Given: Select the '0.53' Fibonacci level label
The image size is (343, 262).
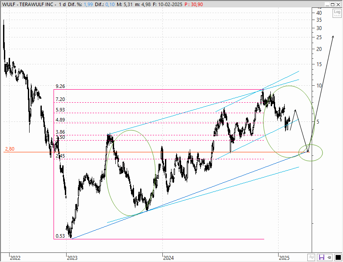Looking at the screenshot, I should tap(61, 236).
